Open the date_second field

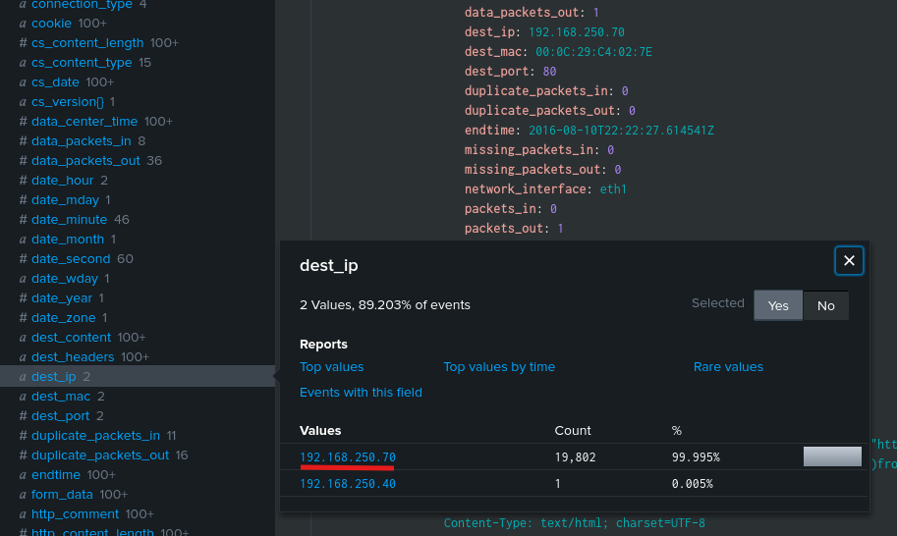tap(71, 259)
